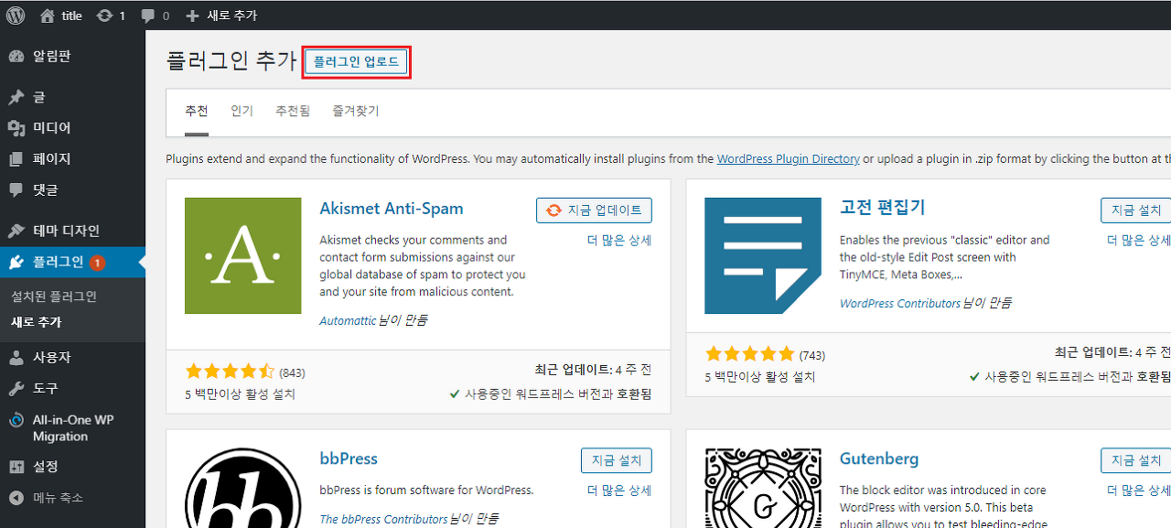This screenshot has height=528, width=1171.
Task: Open All-in-One WP Migration menu
Action: (x=72, y=428)
